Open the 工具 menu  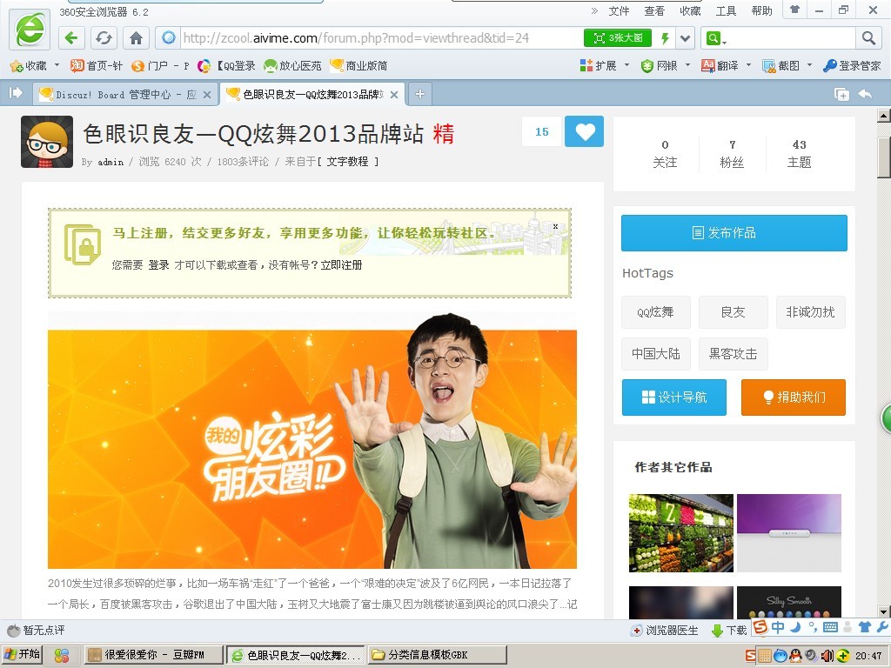pos(726,10)
